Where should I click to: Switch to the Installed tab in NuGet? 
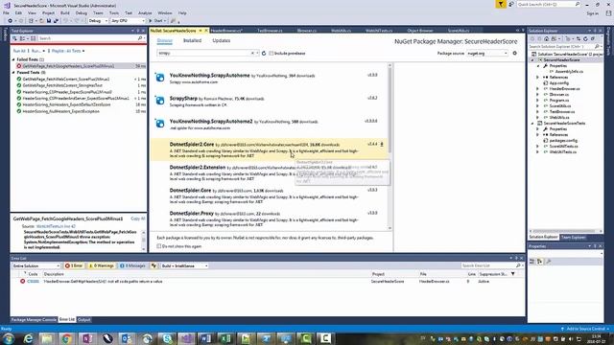192,40
